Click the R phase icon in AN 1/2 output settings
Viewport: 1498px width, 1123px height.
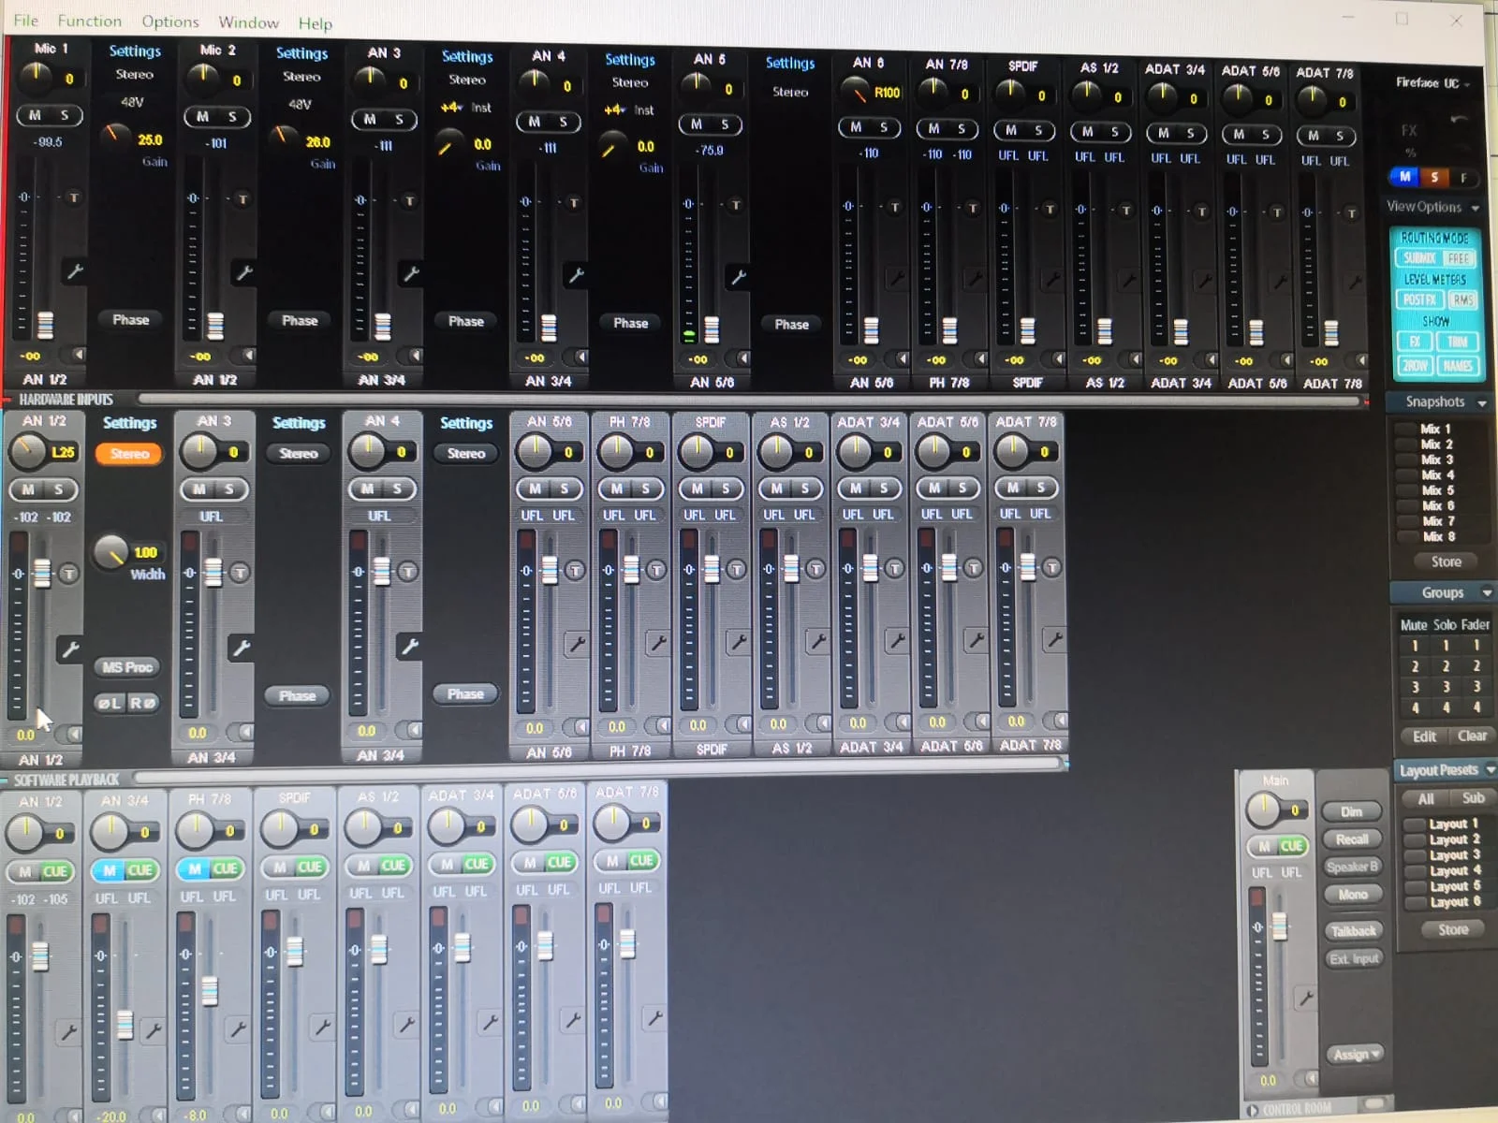142,703
